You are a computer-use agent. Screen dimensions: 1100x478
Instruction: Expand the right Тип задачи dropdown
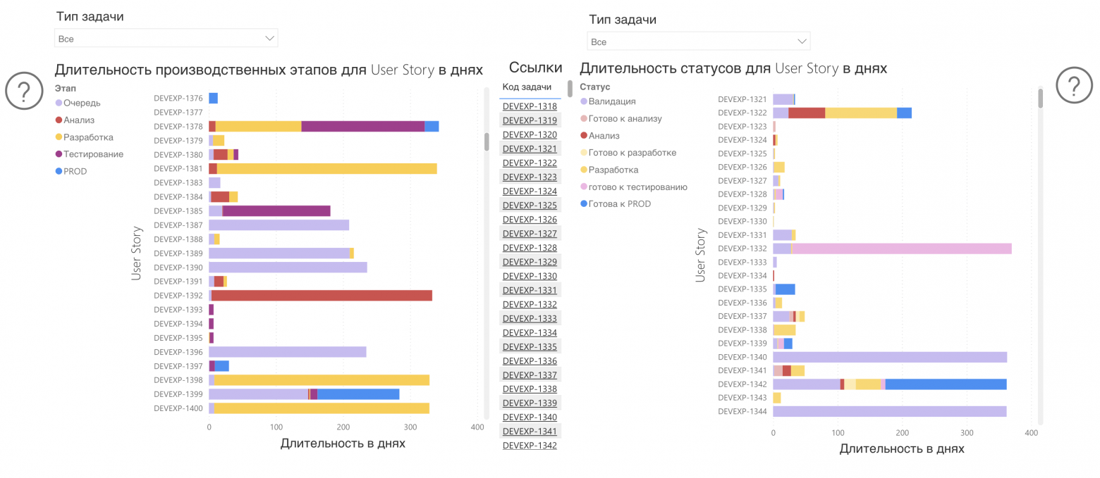(698, 42)
